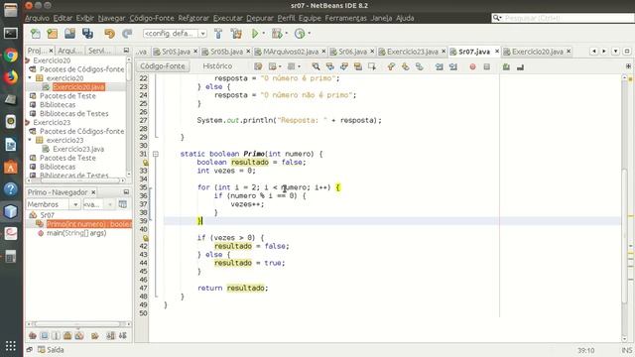The image size is (635, 357).
Task: Maximize the editor window button
Action: [x=627, y=52]
